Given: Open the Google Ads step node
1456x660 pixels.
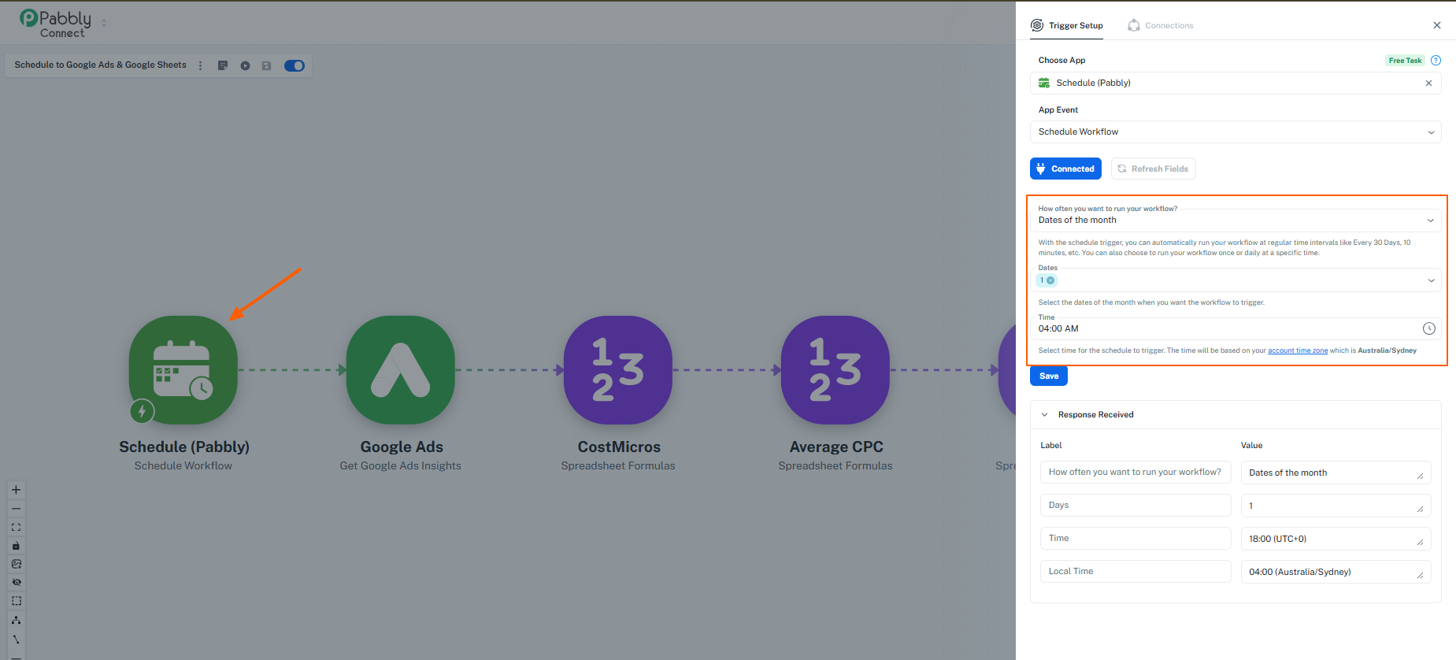Looking at the screenshot, I should 401,370.
